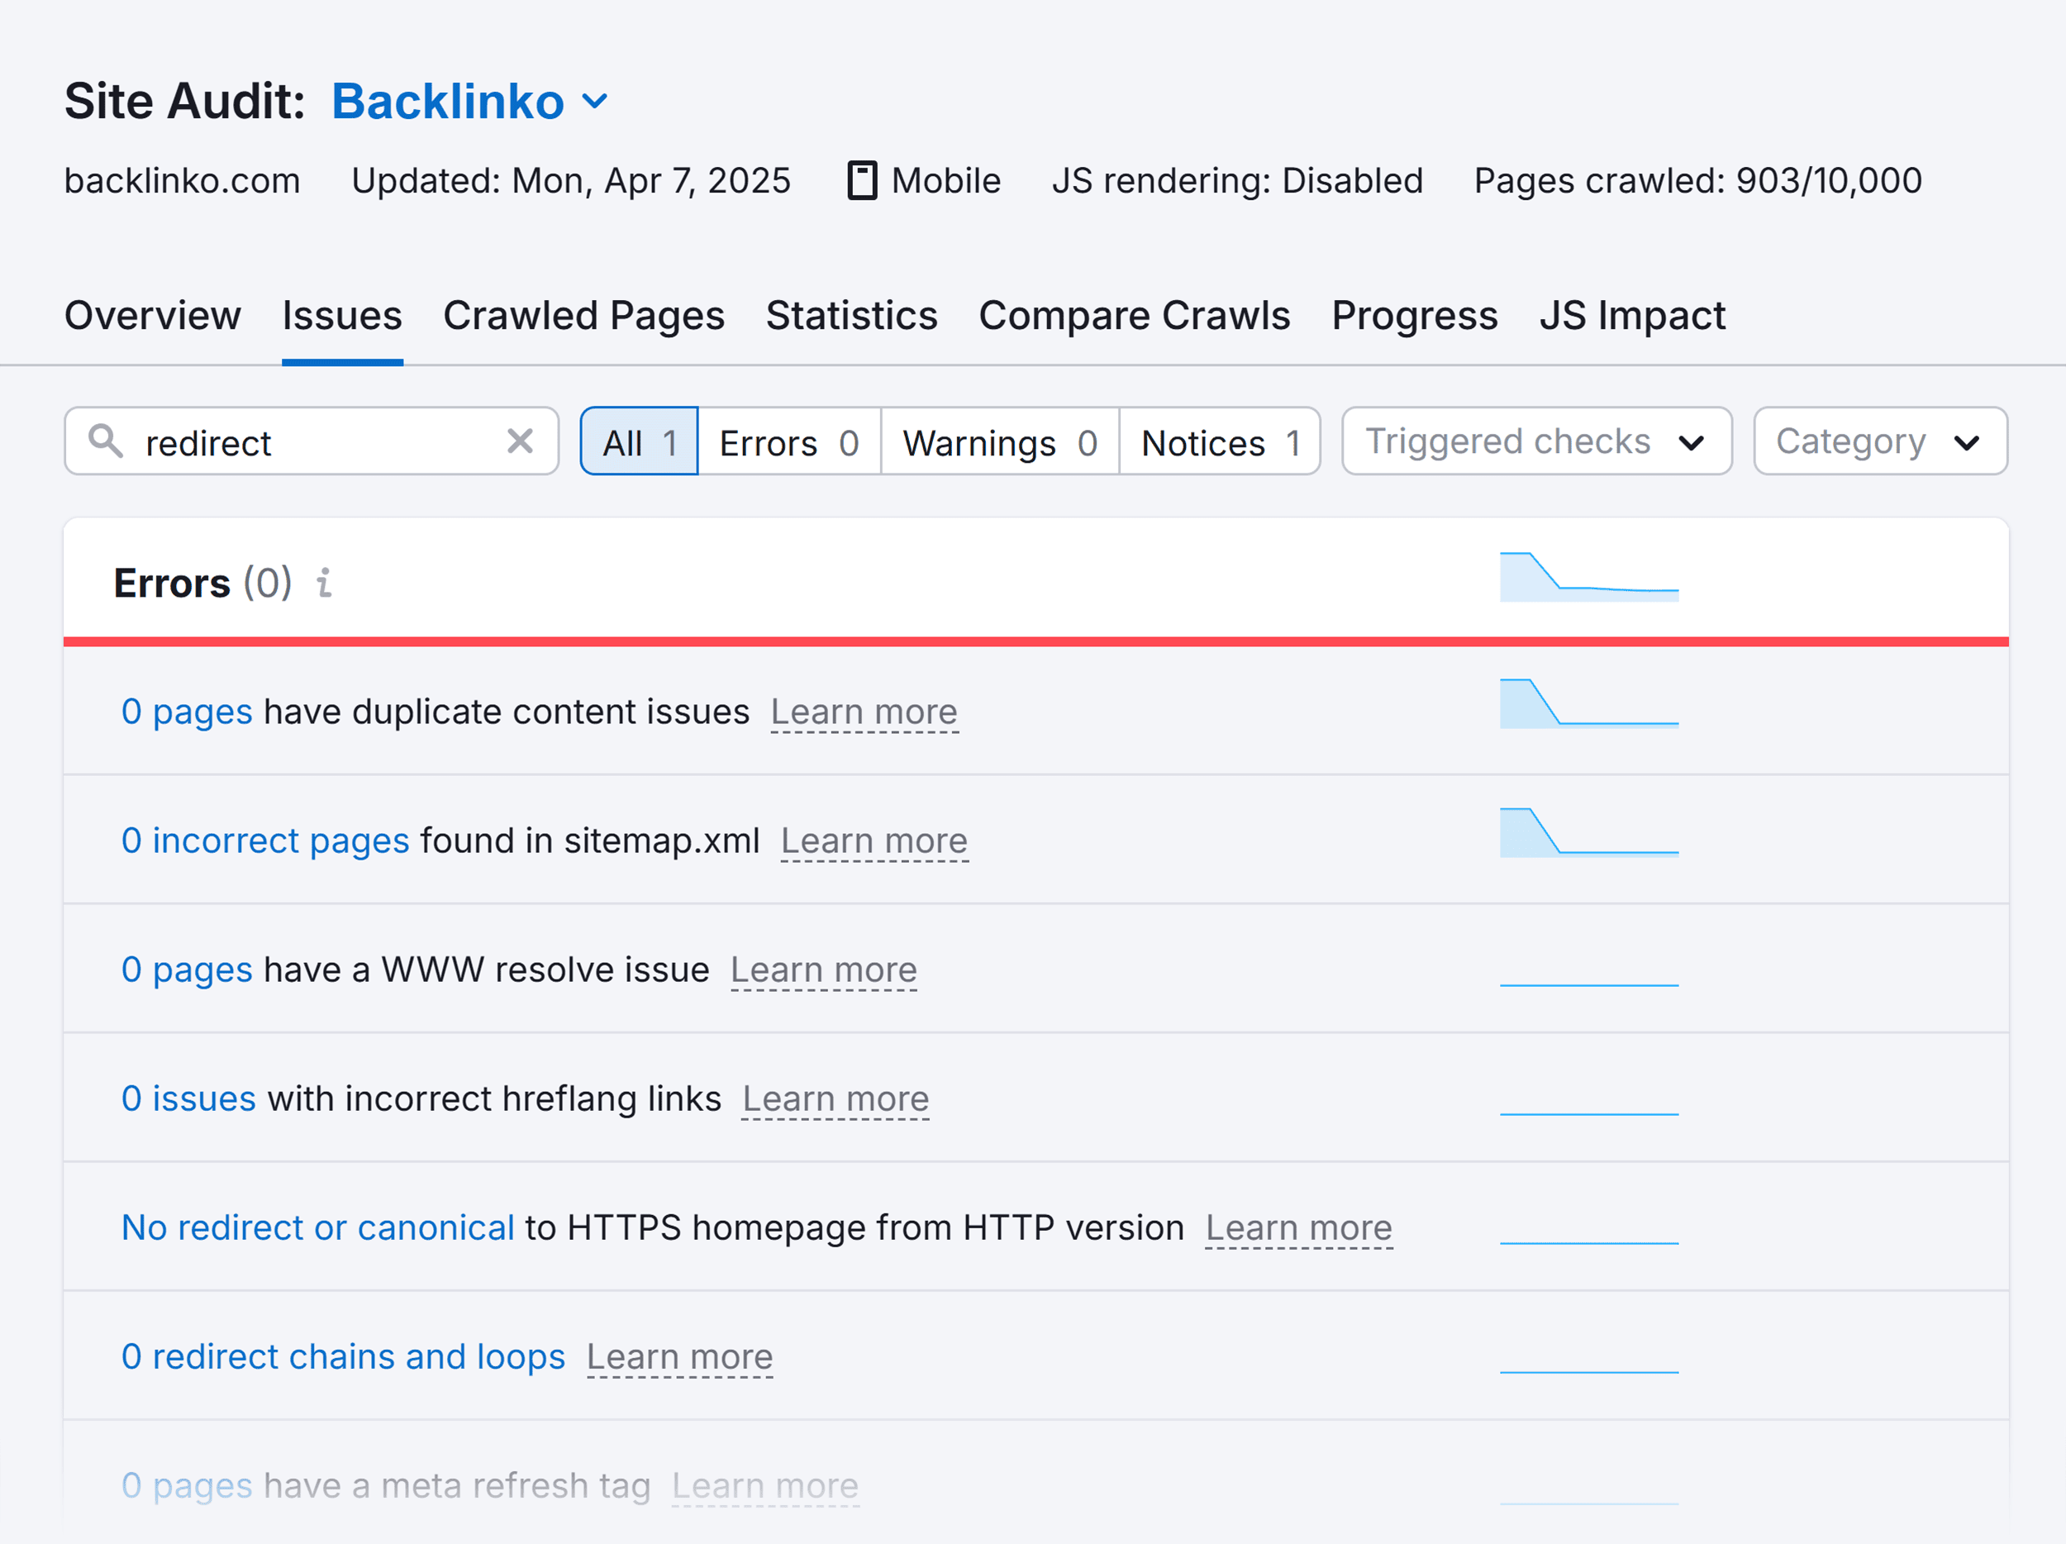Filter by Notices 1
Screen dimensions: 2066x1544
point(1220,441)
